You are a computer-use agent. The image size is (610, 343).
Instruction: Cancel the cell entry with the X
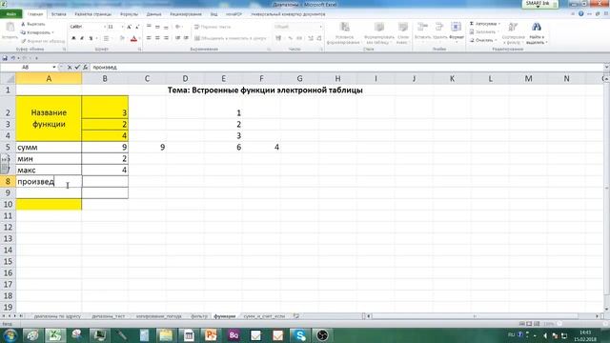click(70, 68)
